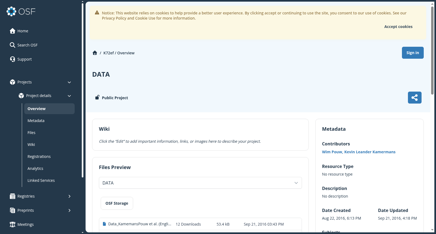436x234 pixels.
Task: Expand the Preprints menu arrow
Action: [69, 210]
